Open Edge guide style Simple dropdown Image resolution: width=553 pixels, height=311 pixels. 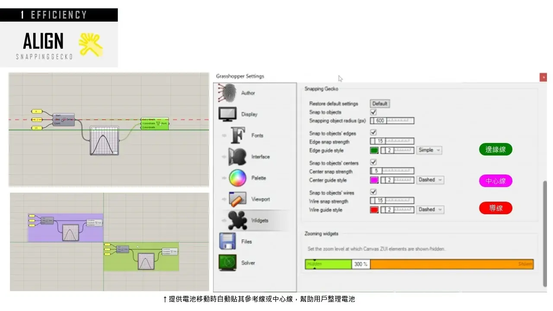tap(429, 150)
